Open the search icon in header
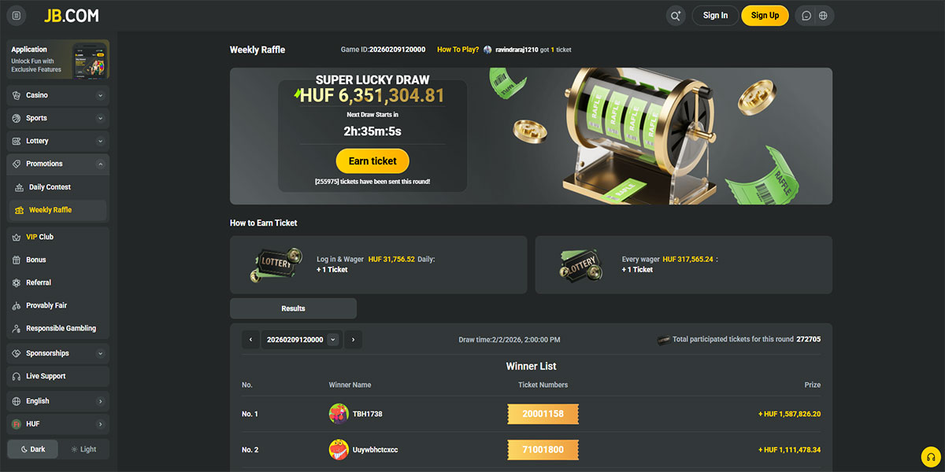The image size is (945, 472). [675, 16]
